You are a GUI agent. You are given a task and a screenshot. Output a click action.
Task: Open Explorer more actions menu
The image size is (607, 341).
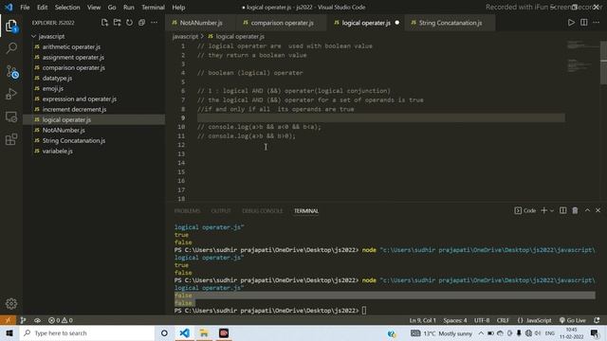(x=154, y=23)
